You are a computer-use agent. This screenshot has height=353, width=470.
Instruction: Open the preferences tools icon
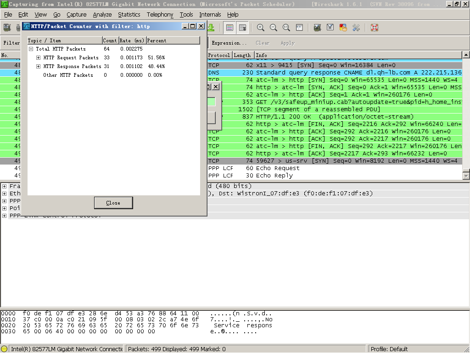coord(356,28)
